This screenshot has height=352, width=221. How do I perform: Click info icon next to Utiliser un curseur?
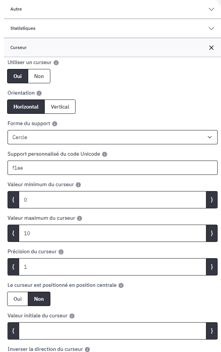coord(56,63)
